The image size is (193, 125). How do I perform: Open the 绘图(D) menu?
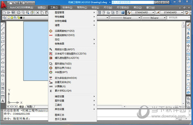tap(41, 7)
